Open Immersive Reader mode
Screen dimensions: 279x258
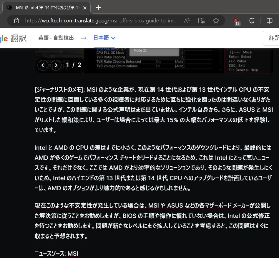pyautogui.click(x=201, y=21)
